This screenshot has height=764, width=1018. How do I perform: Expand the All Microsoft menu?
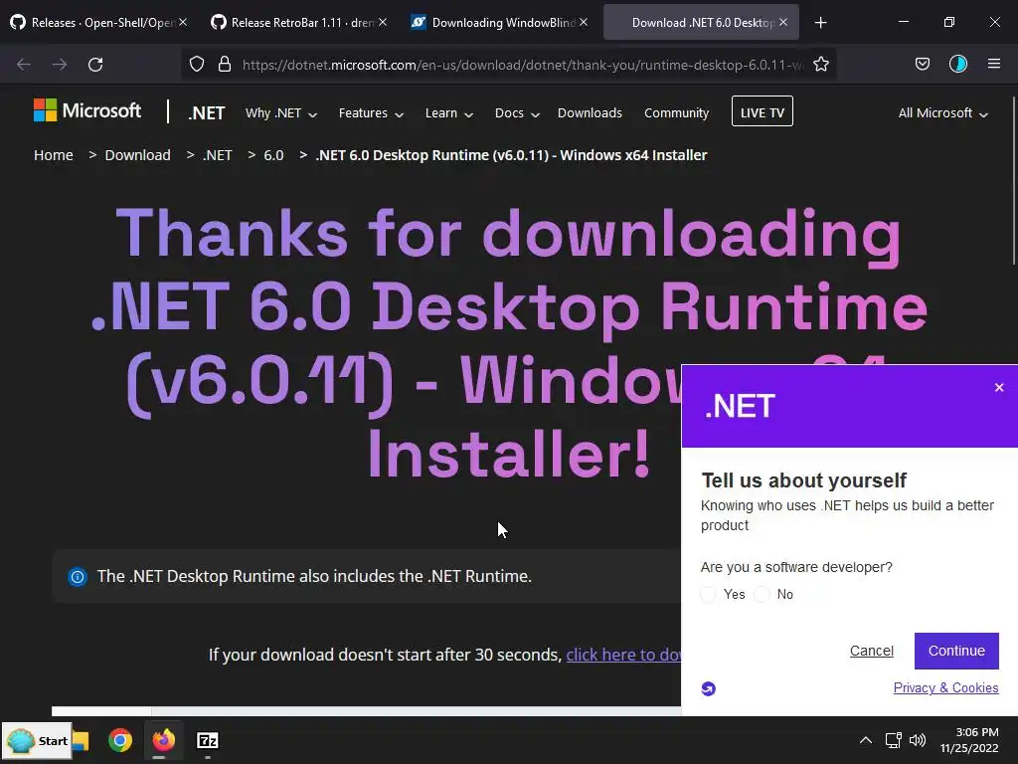(942, 113)
